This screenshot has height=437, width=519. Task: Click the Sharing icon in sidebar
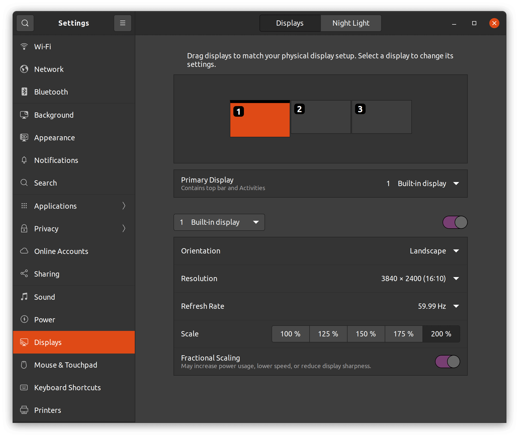click(x=24, y=274)
